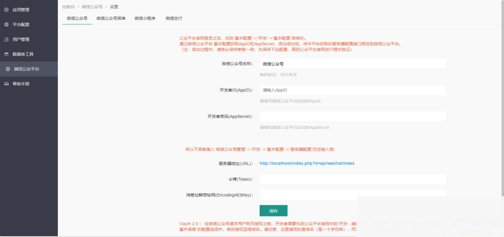504x237 pixels.
Task: Open 平台配置 via the gear icon
Action: click(x=6, y=24)
